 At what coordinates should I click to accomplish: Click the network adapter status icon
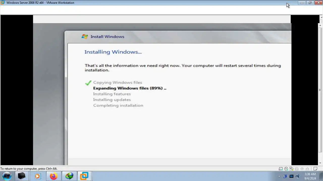[291, 169]
